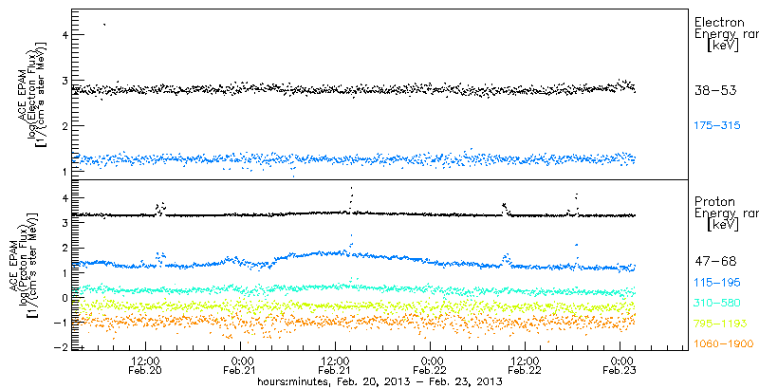Click the "1" tick on proton panel y-axis
Viewport: 759px width, 389px height.
coord(63,273)
